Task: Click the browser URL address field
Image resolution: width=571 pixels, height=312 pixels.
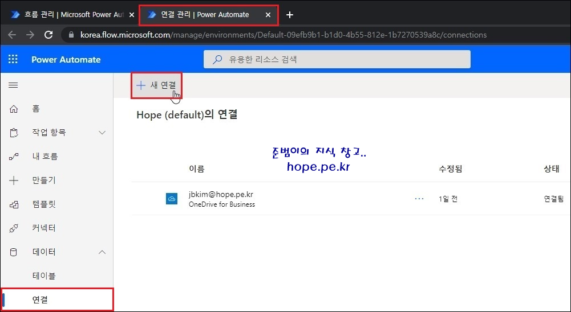Action: tap(284, 35)
